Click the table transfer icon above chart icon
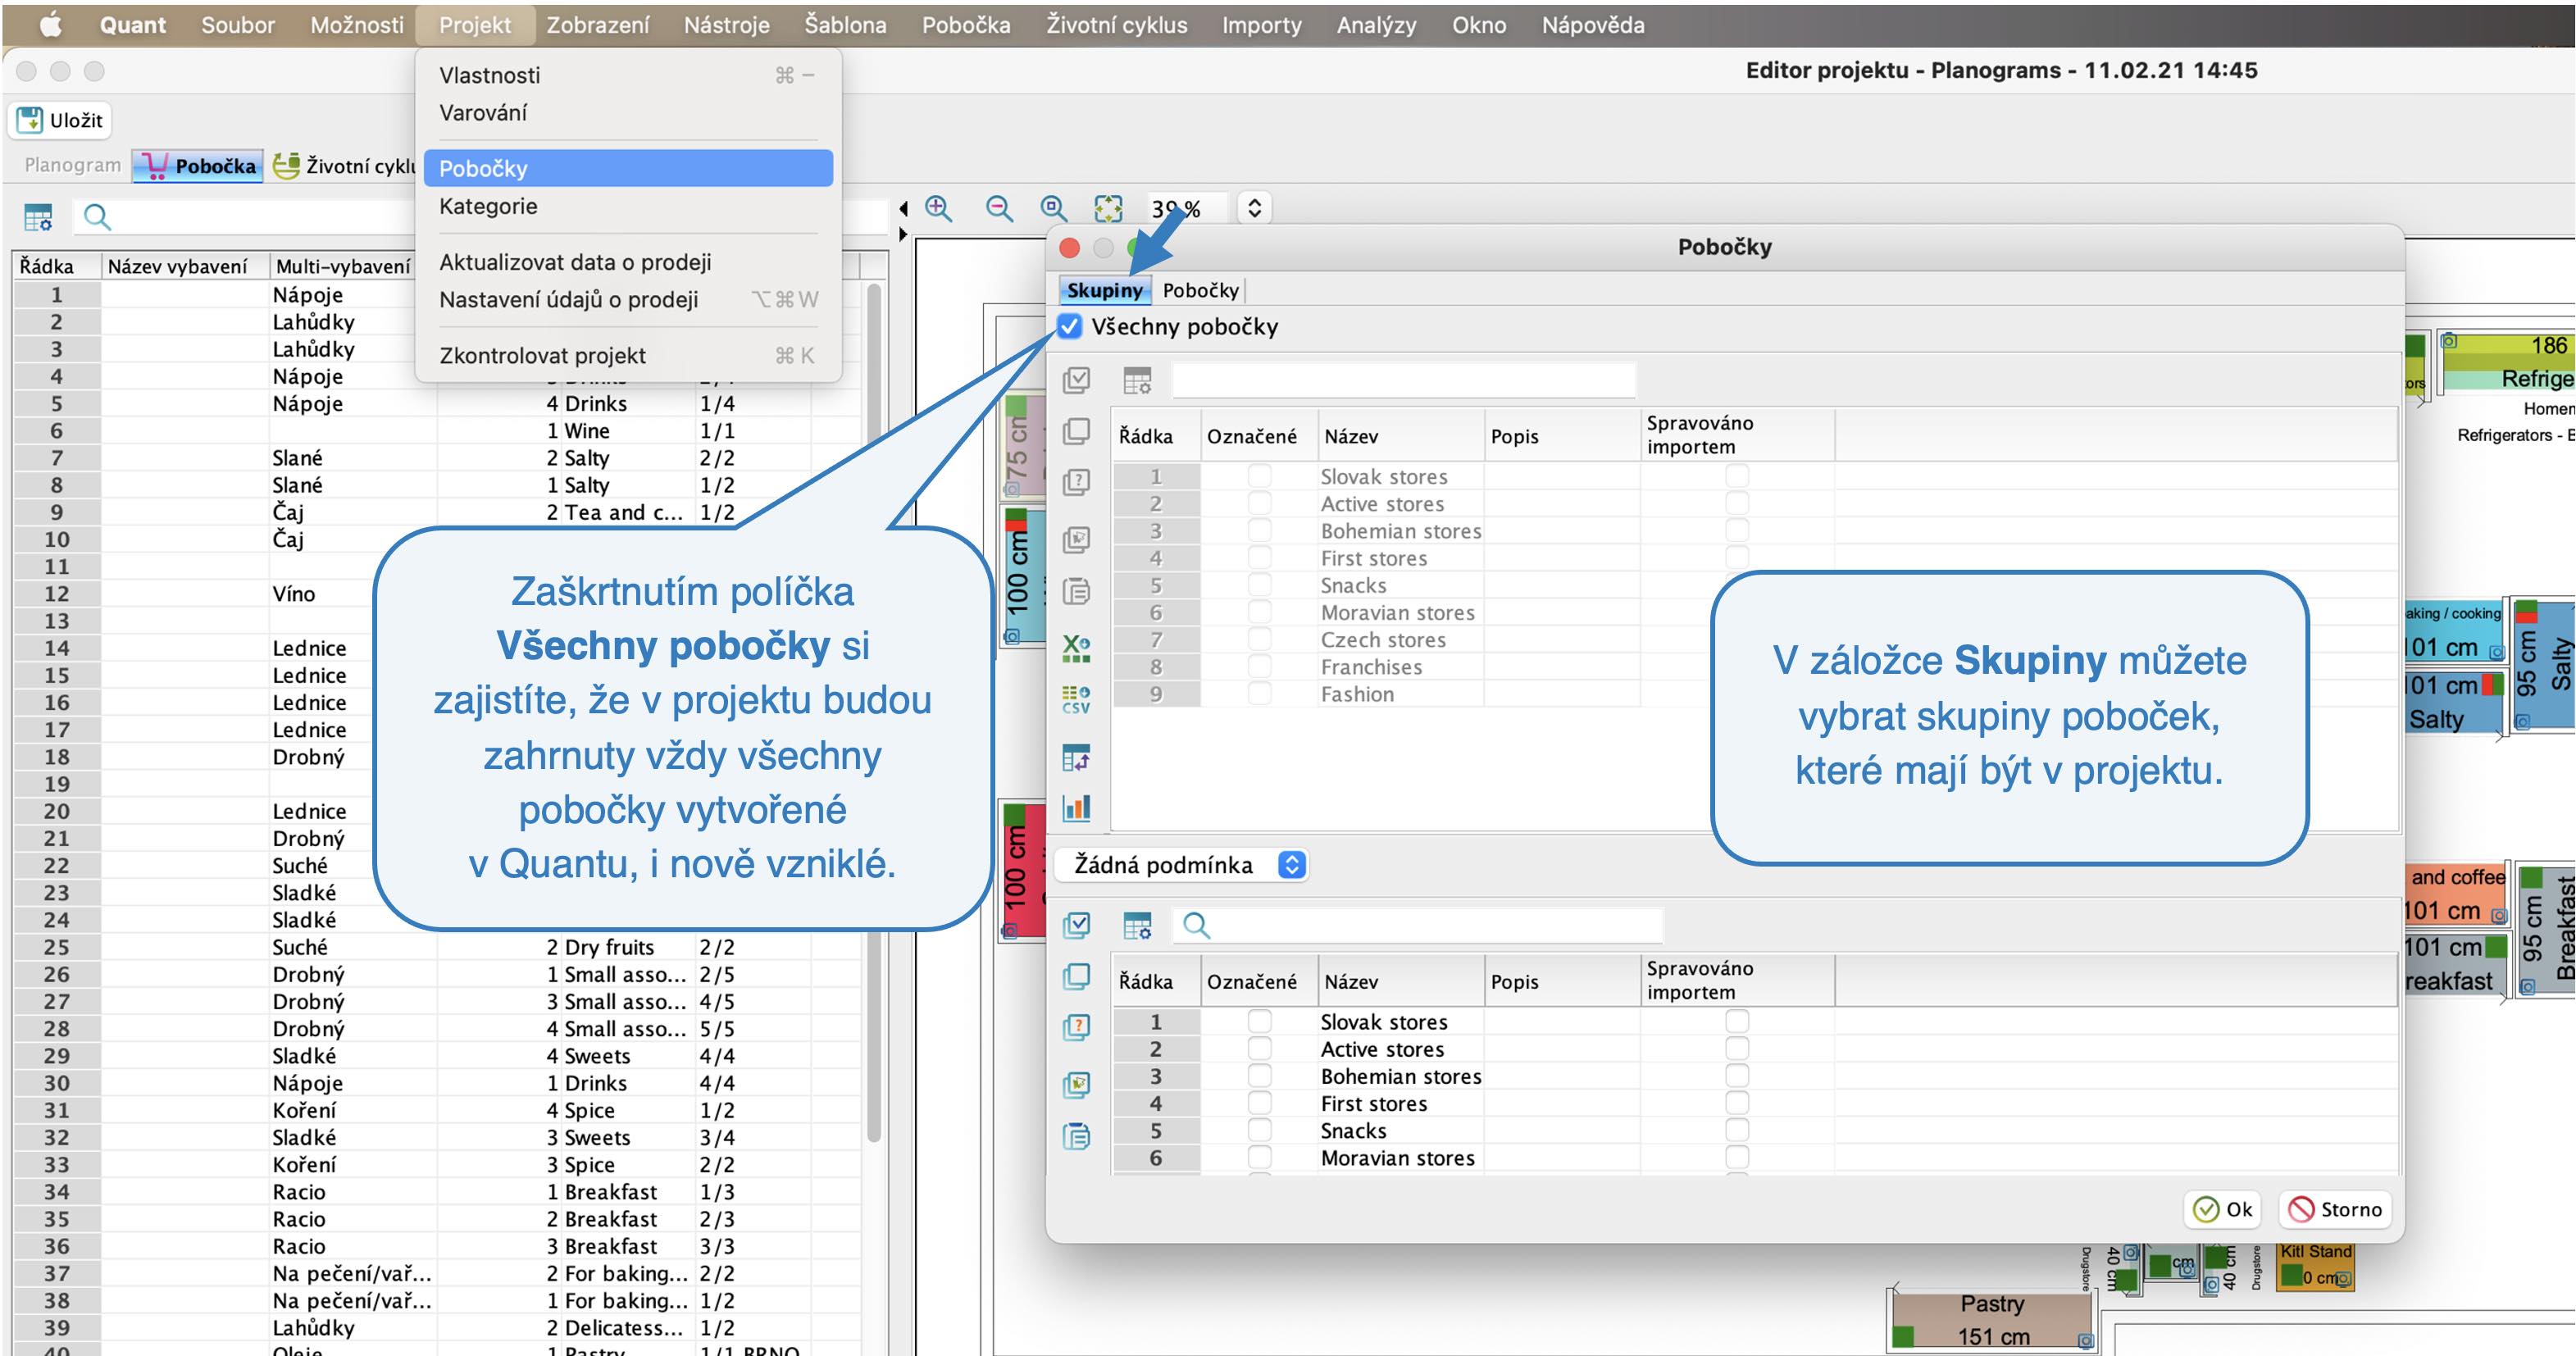This screenshot has width=2576, height=1356. [1076, 758]
